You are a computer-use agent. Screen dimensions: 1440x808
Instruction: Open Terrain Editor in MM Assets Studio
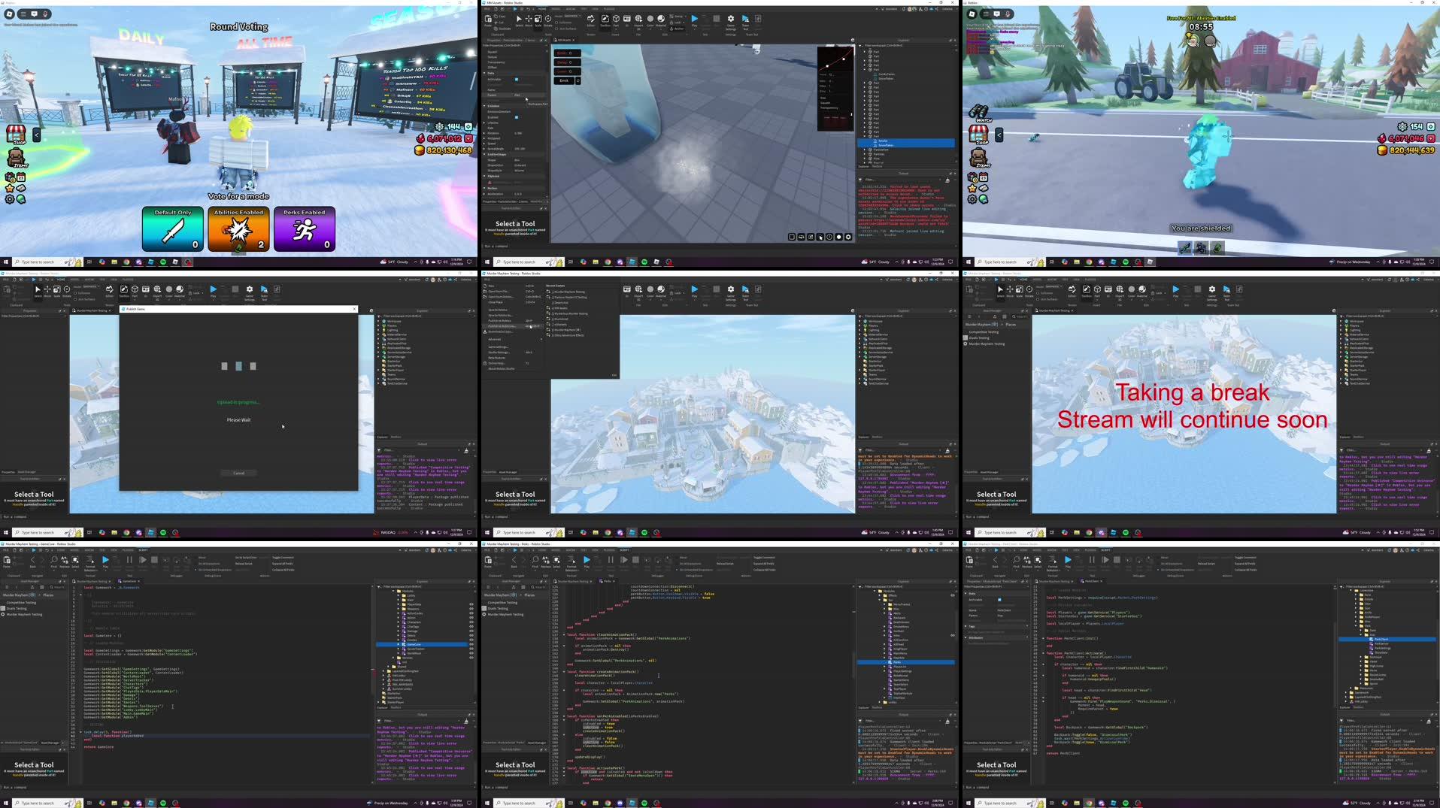click(591, 20)
